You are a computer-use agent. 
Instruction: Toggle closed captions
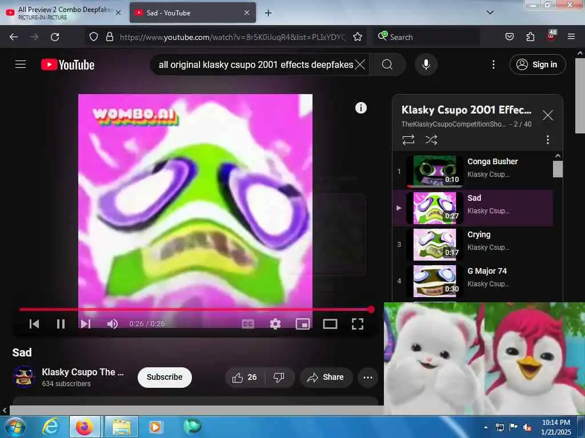(x=248, y=324)
